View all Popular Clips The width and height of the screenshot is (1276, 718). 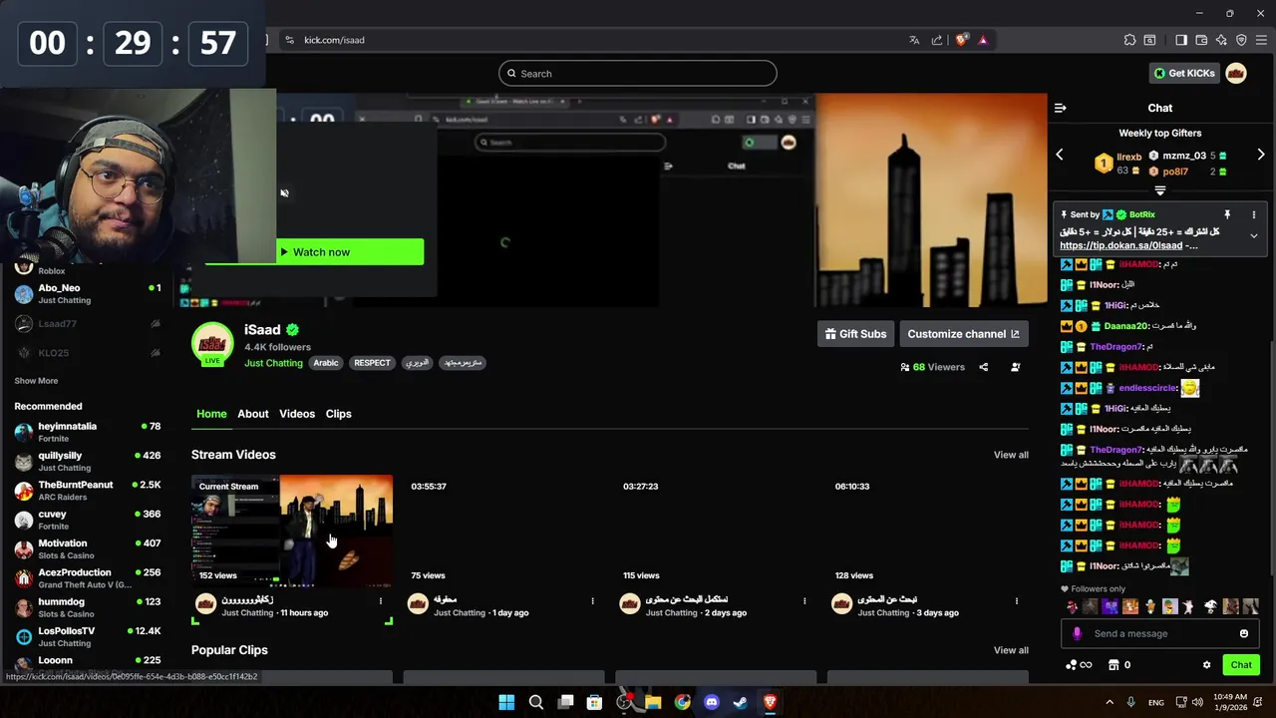(x=1011, y=650)
